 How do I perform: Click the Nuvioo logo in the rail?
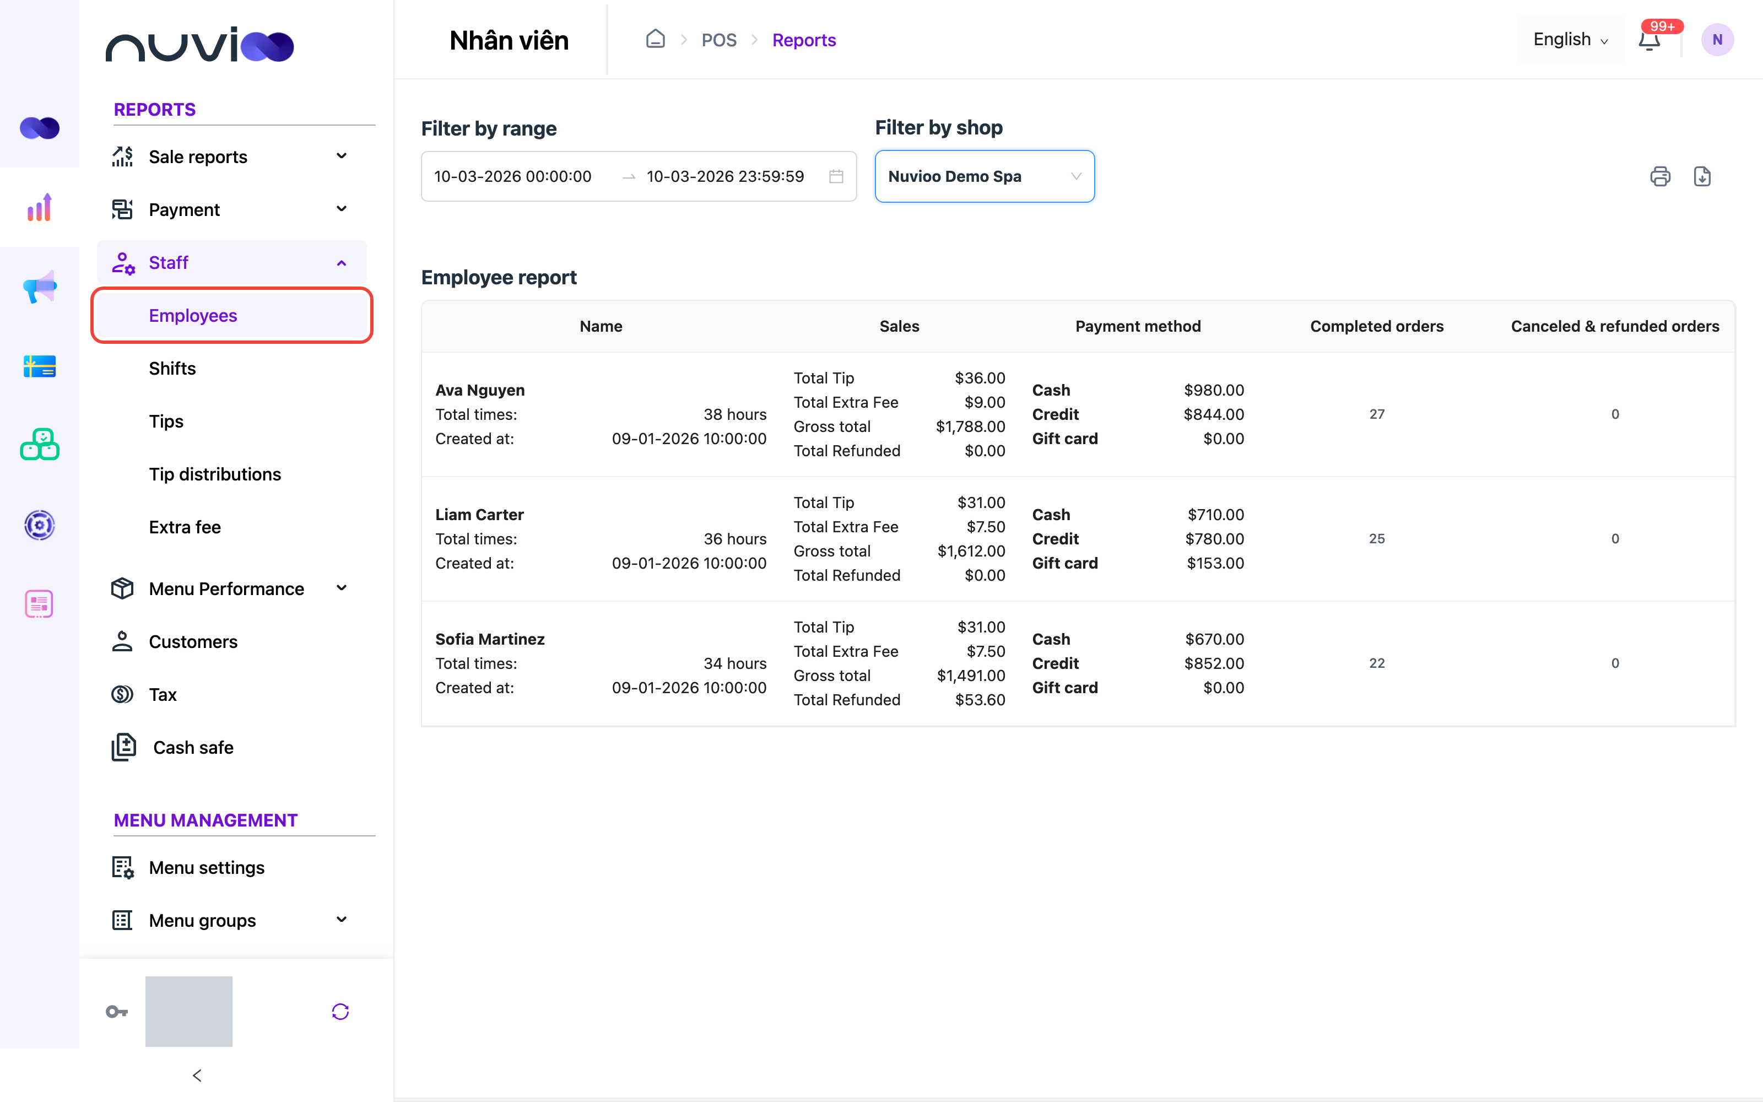[x=39, y=128]
